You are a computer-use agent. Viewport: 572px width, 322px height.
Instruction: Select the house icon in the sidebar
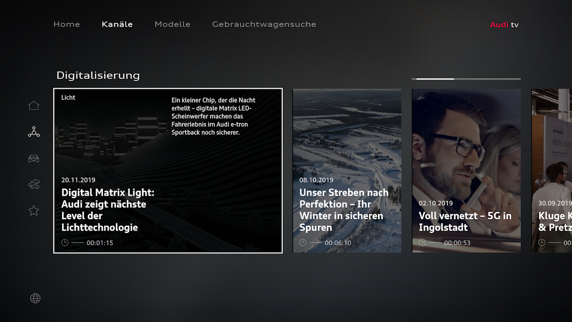point(34,105)
